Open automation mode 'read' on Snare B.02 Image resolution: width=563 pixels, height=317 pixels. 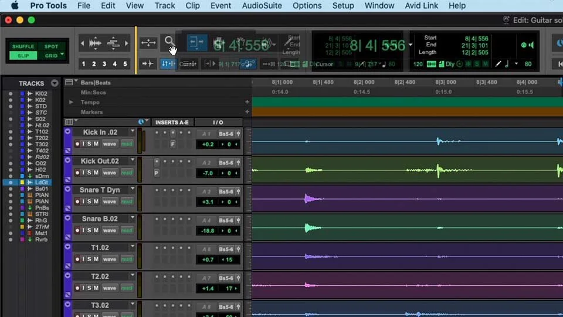point(127,230)
